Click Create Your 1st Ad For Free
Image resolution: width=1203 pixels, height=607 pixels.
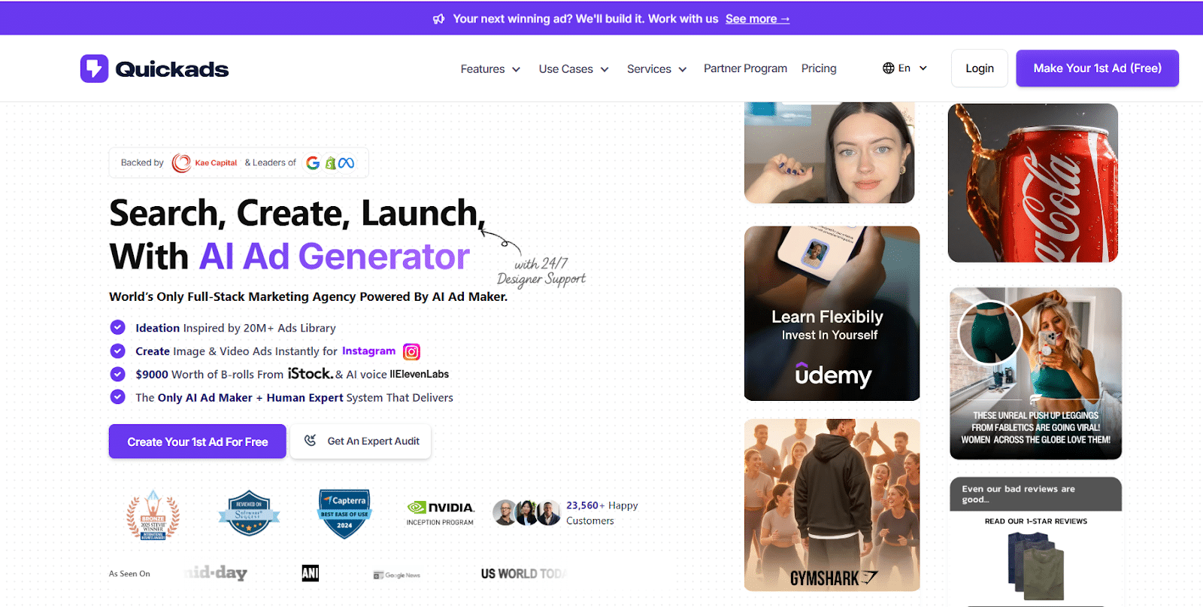[x=198, y=442]
